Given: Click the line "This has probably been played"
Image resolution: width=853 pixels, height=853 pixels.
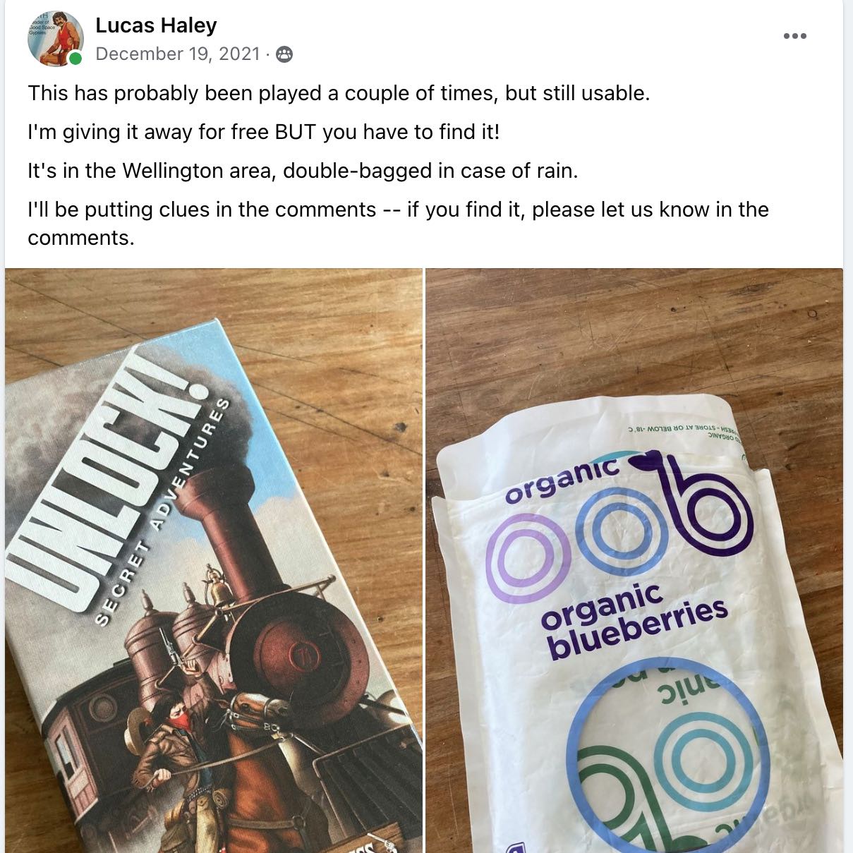Looking at the screenshot, I should [339, 93].
